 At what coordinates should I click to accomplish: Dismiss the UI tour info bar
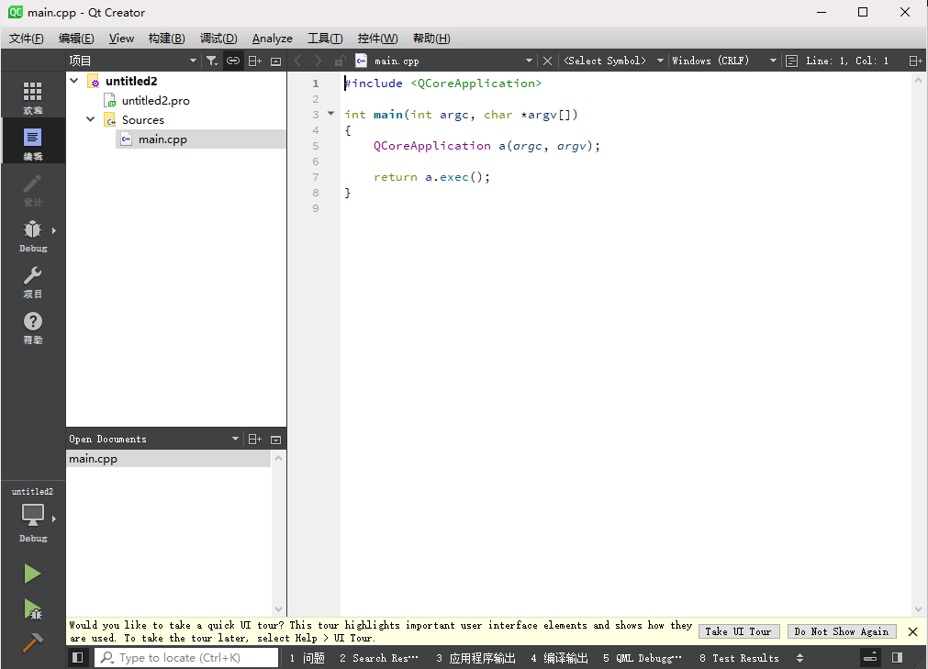click(912, 631)
